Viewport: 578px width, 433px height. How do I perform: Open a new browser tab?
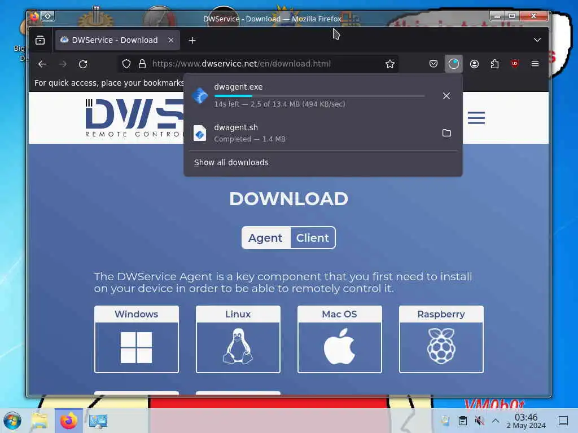(192, 40)
